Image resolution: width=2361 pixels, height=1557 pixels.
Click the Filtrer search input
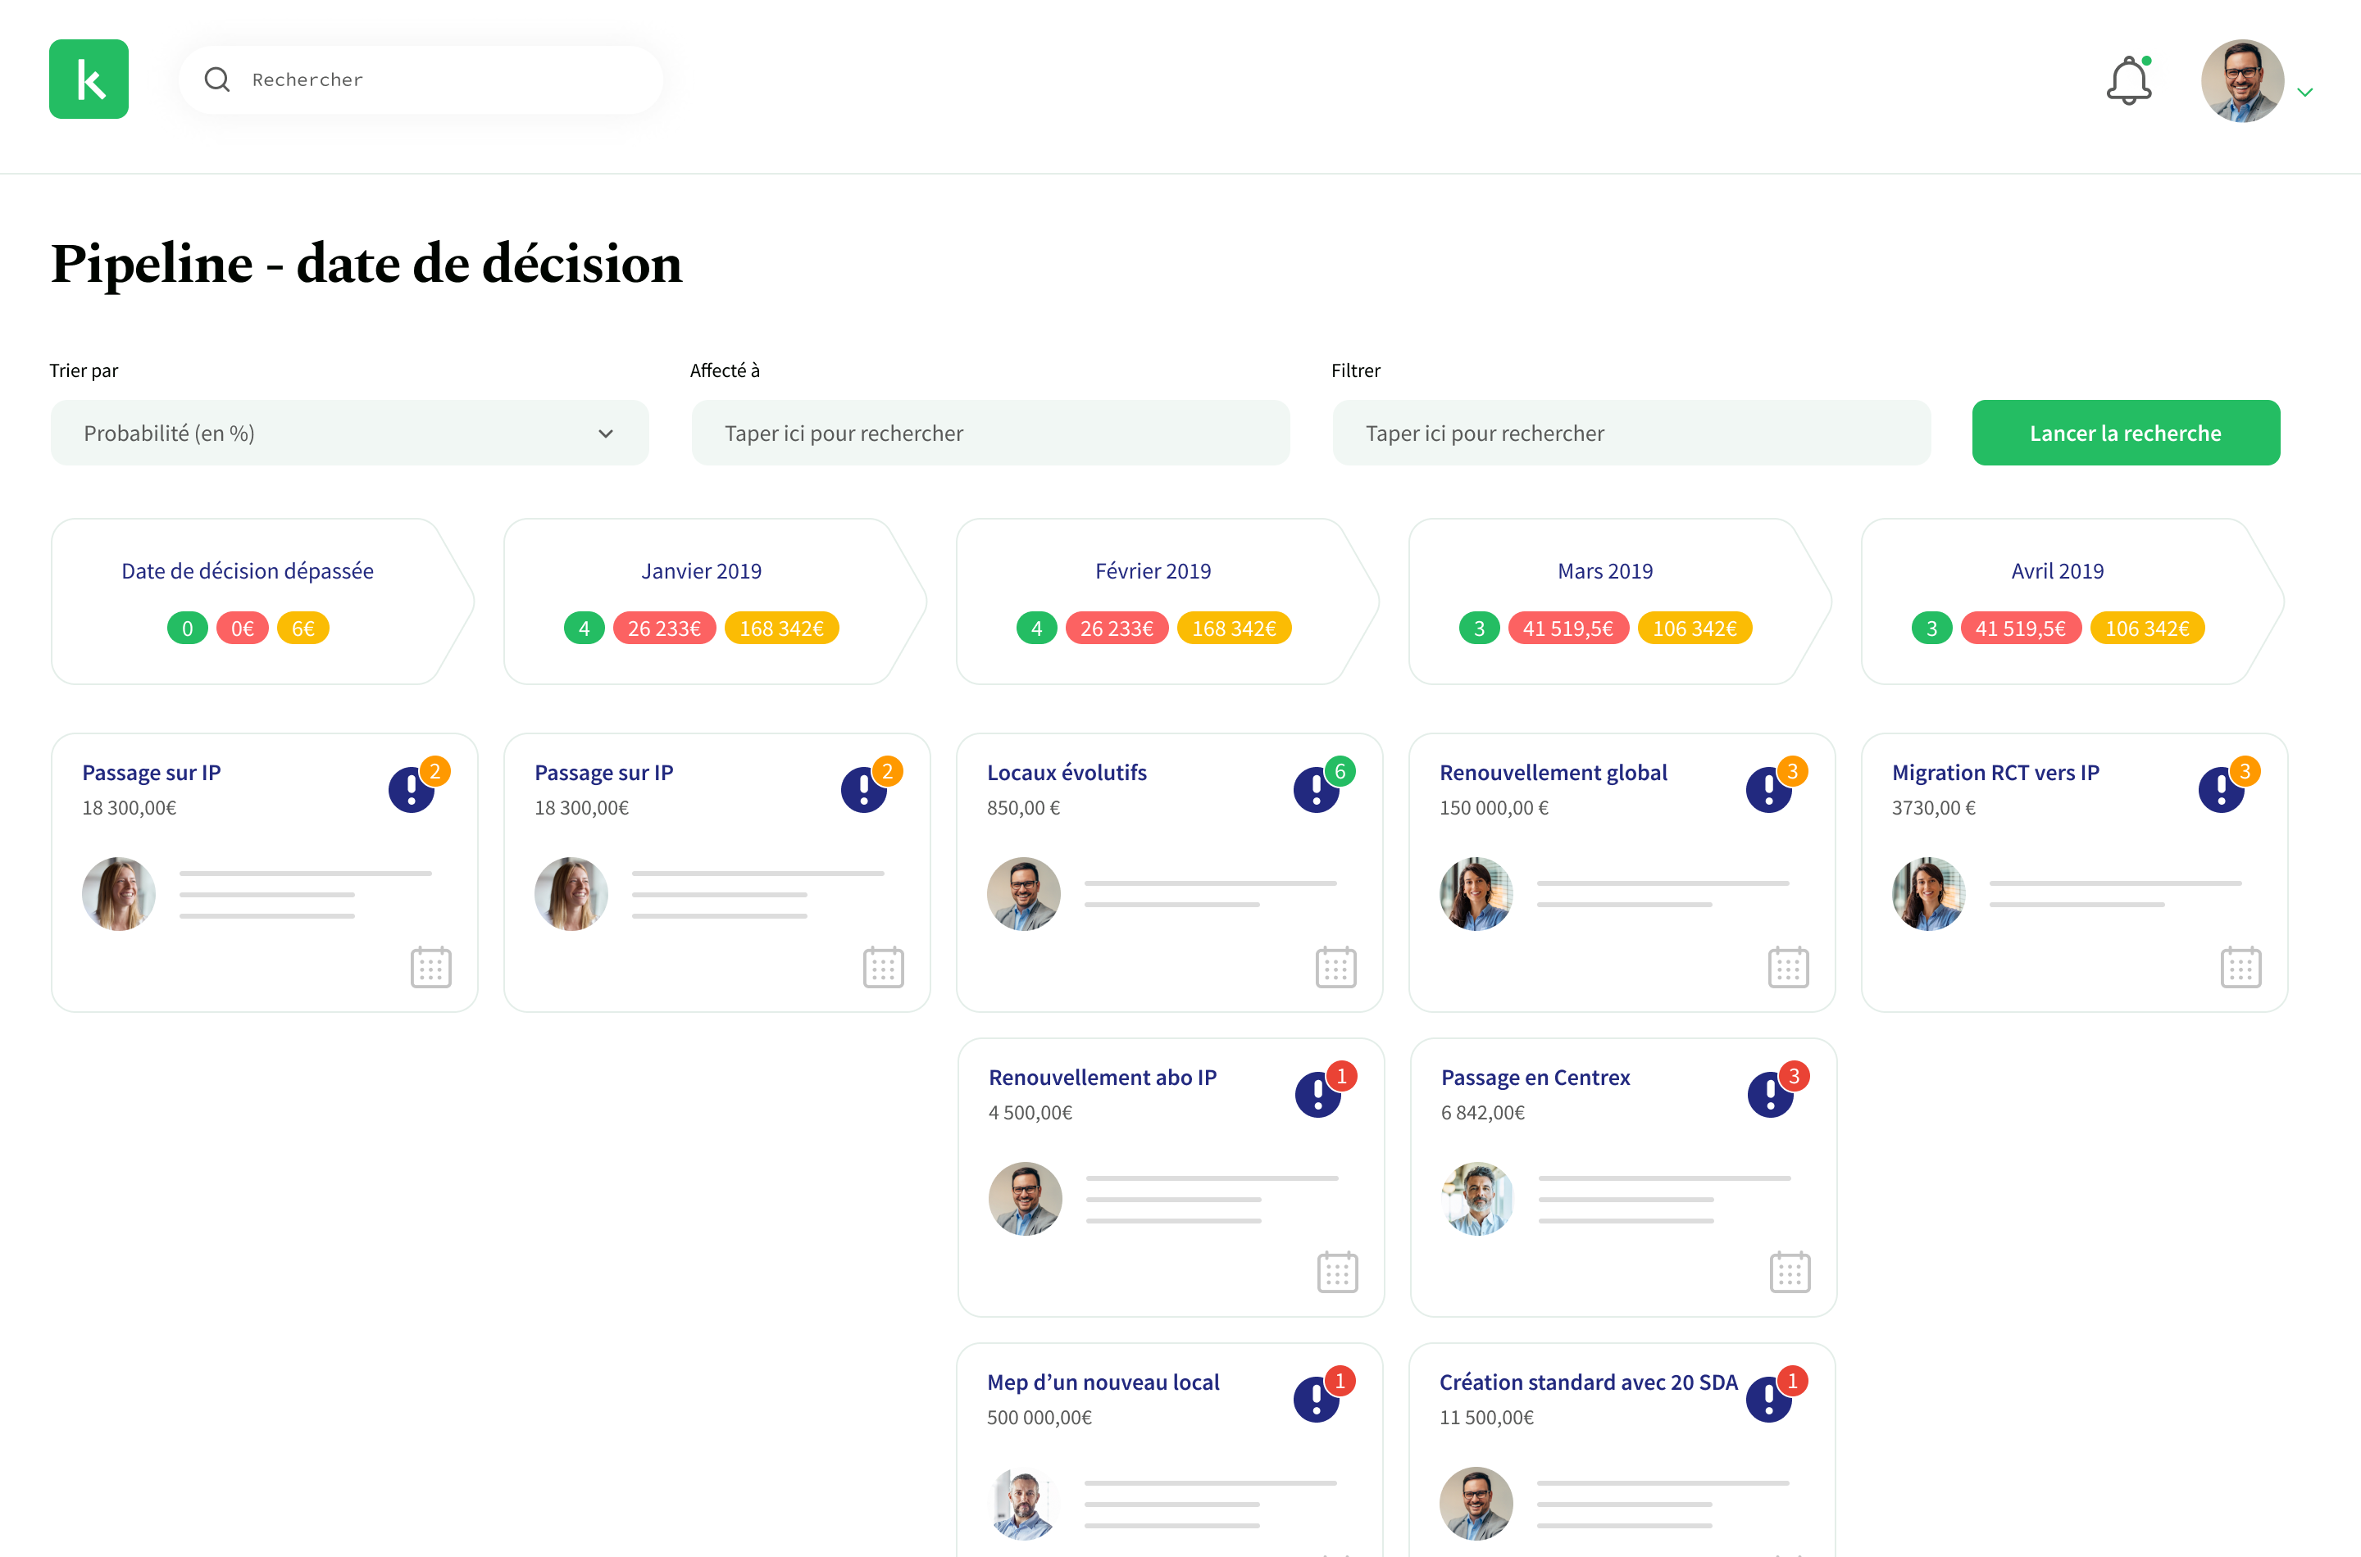tap(1631, 433)
